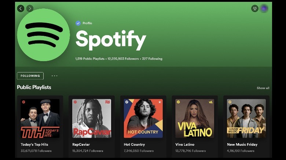Click the 4,116,193 Followers text
Screen dimensions: 286x160
tap(241, 151)
